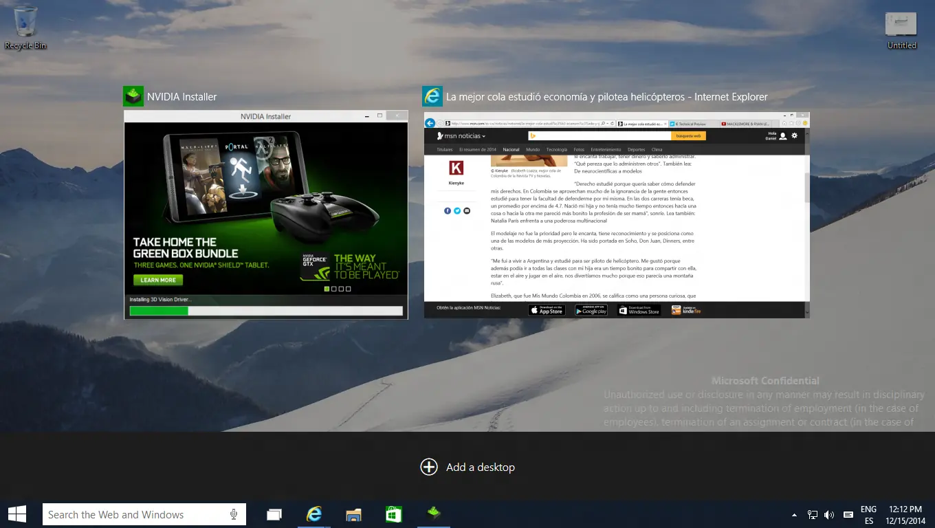
Task: Expand the msn noticias dropdown
Action: tap(461, 136)
